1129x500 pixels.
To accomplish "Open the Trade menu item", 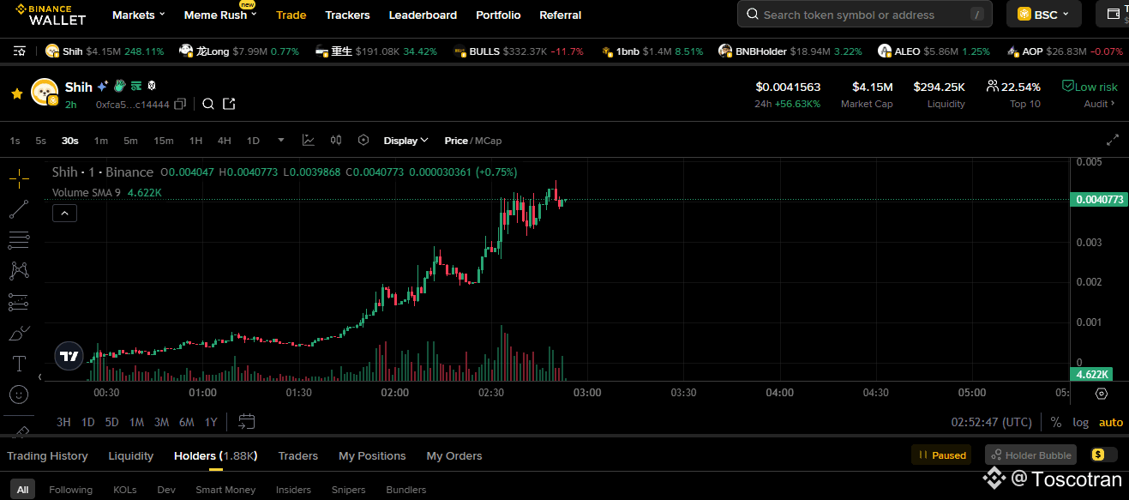I will pos(291,15).
